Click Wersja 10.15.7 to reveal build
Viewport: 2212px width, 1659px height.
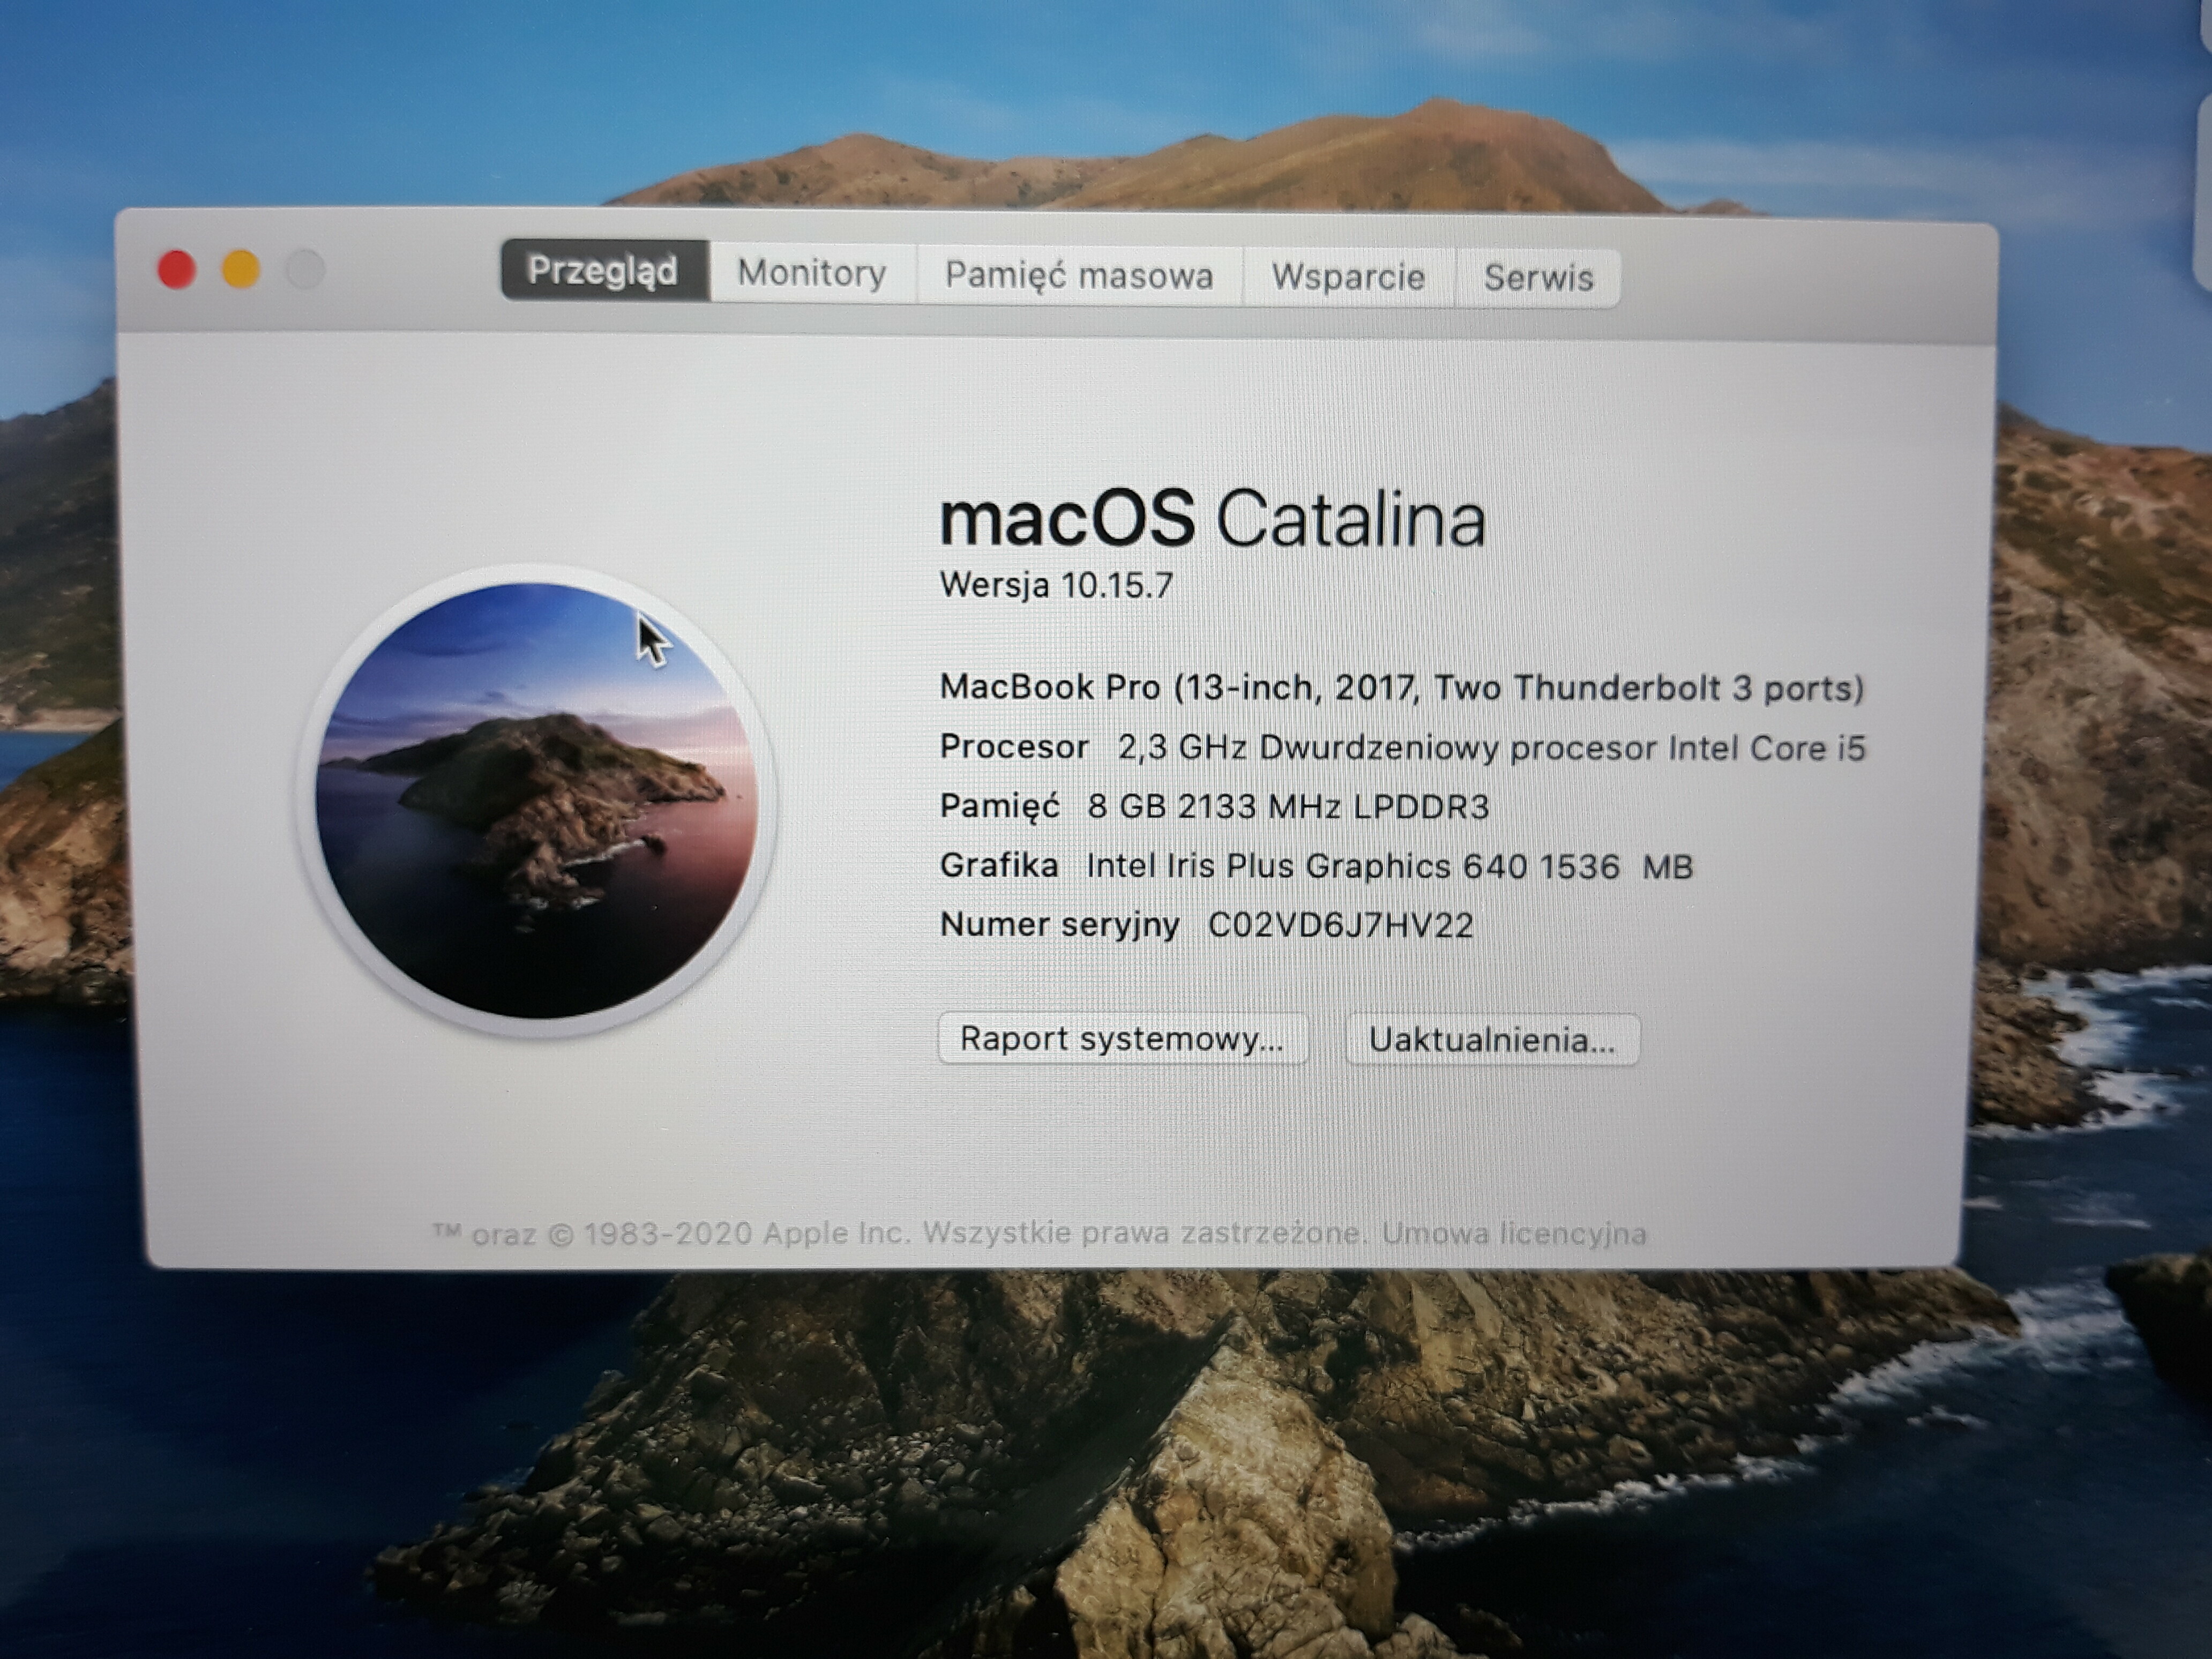click(1056, 585)
